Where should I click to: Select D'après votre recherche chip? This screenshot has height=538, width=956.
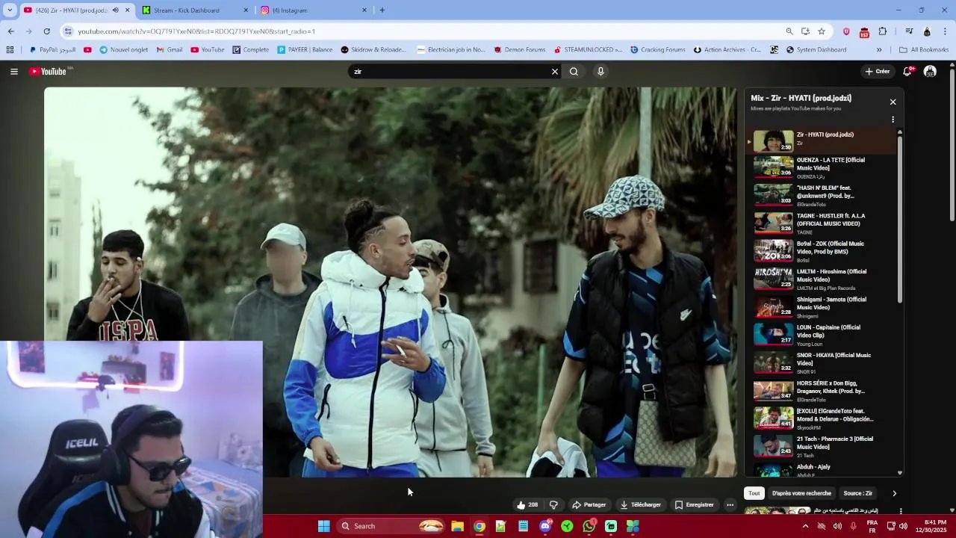(801, 493)
